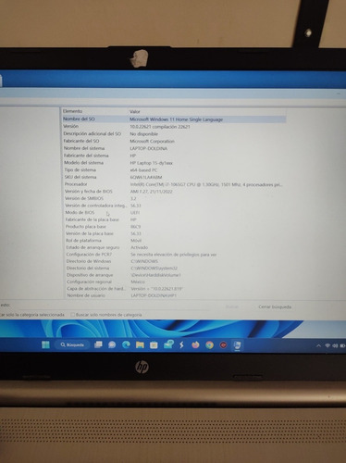Select the 'Modelo del sistema' row
Viewport: 346px width, 463px height.
(174, 163)
